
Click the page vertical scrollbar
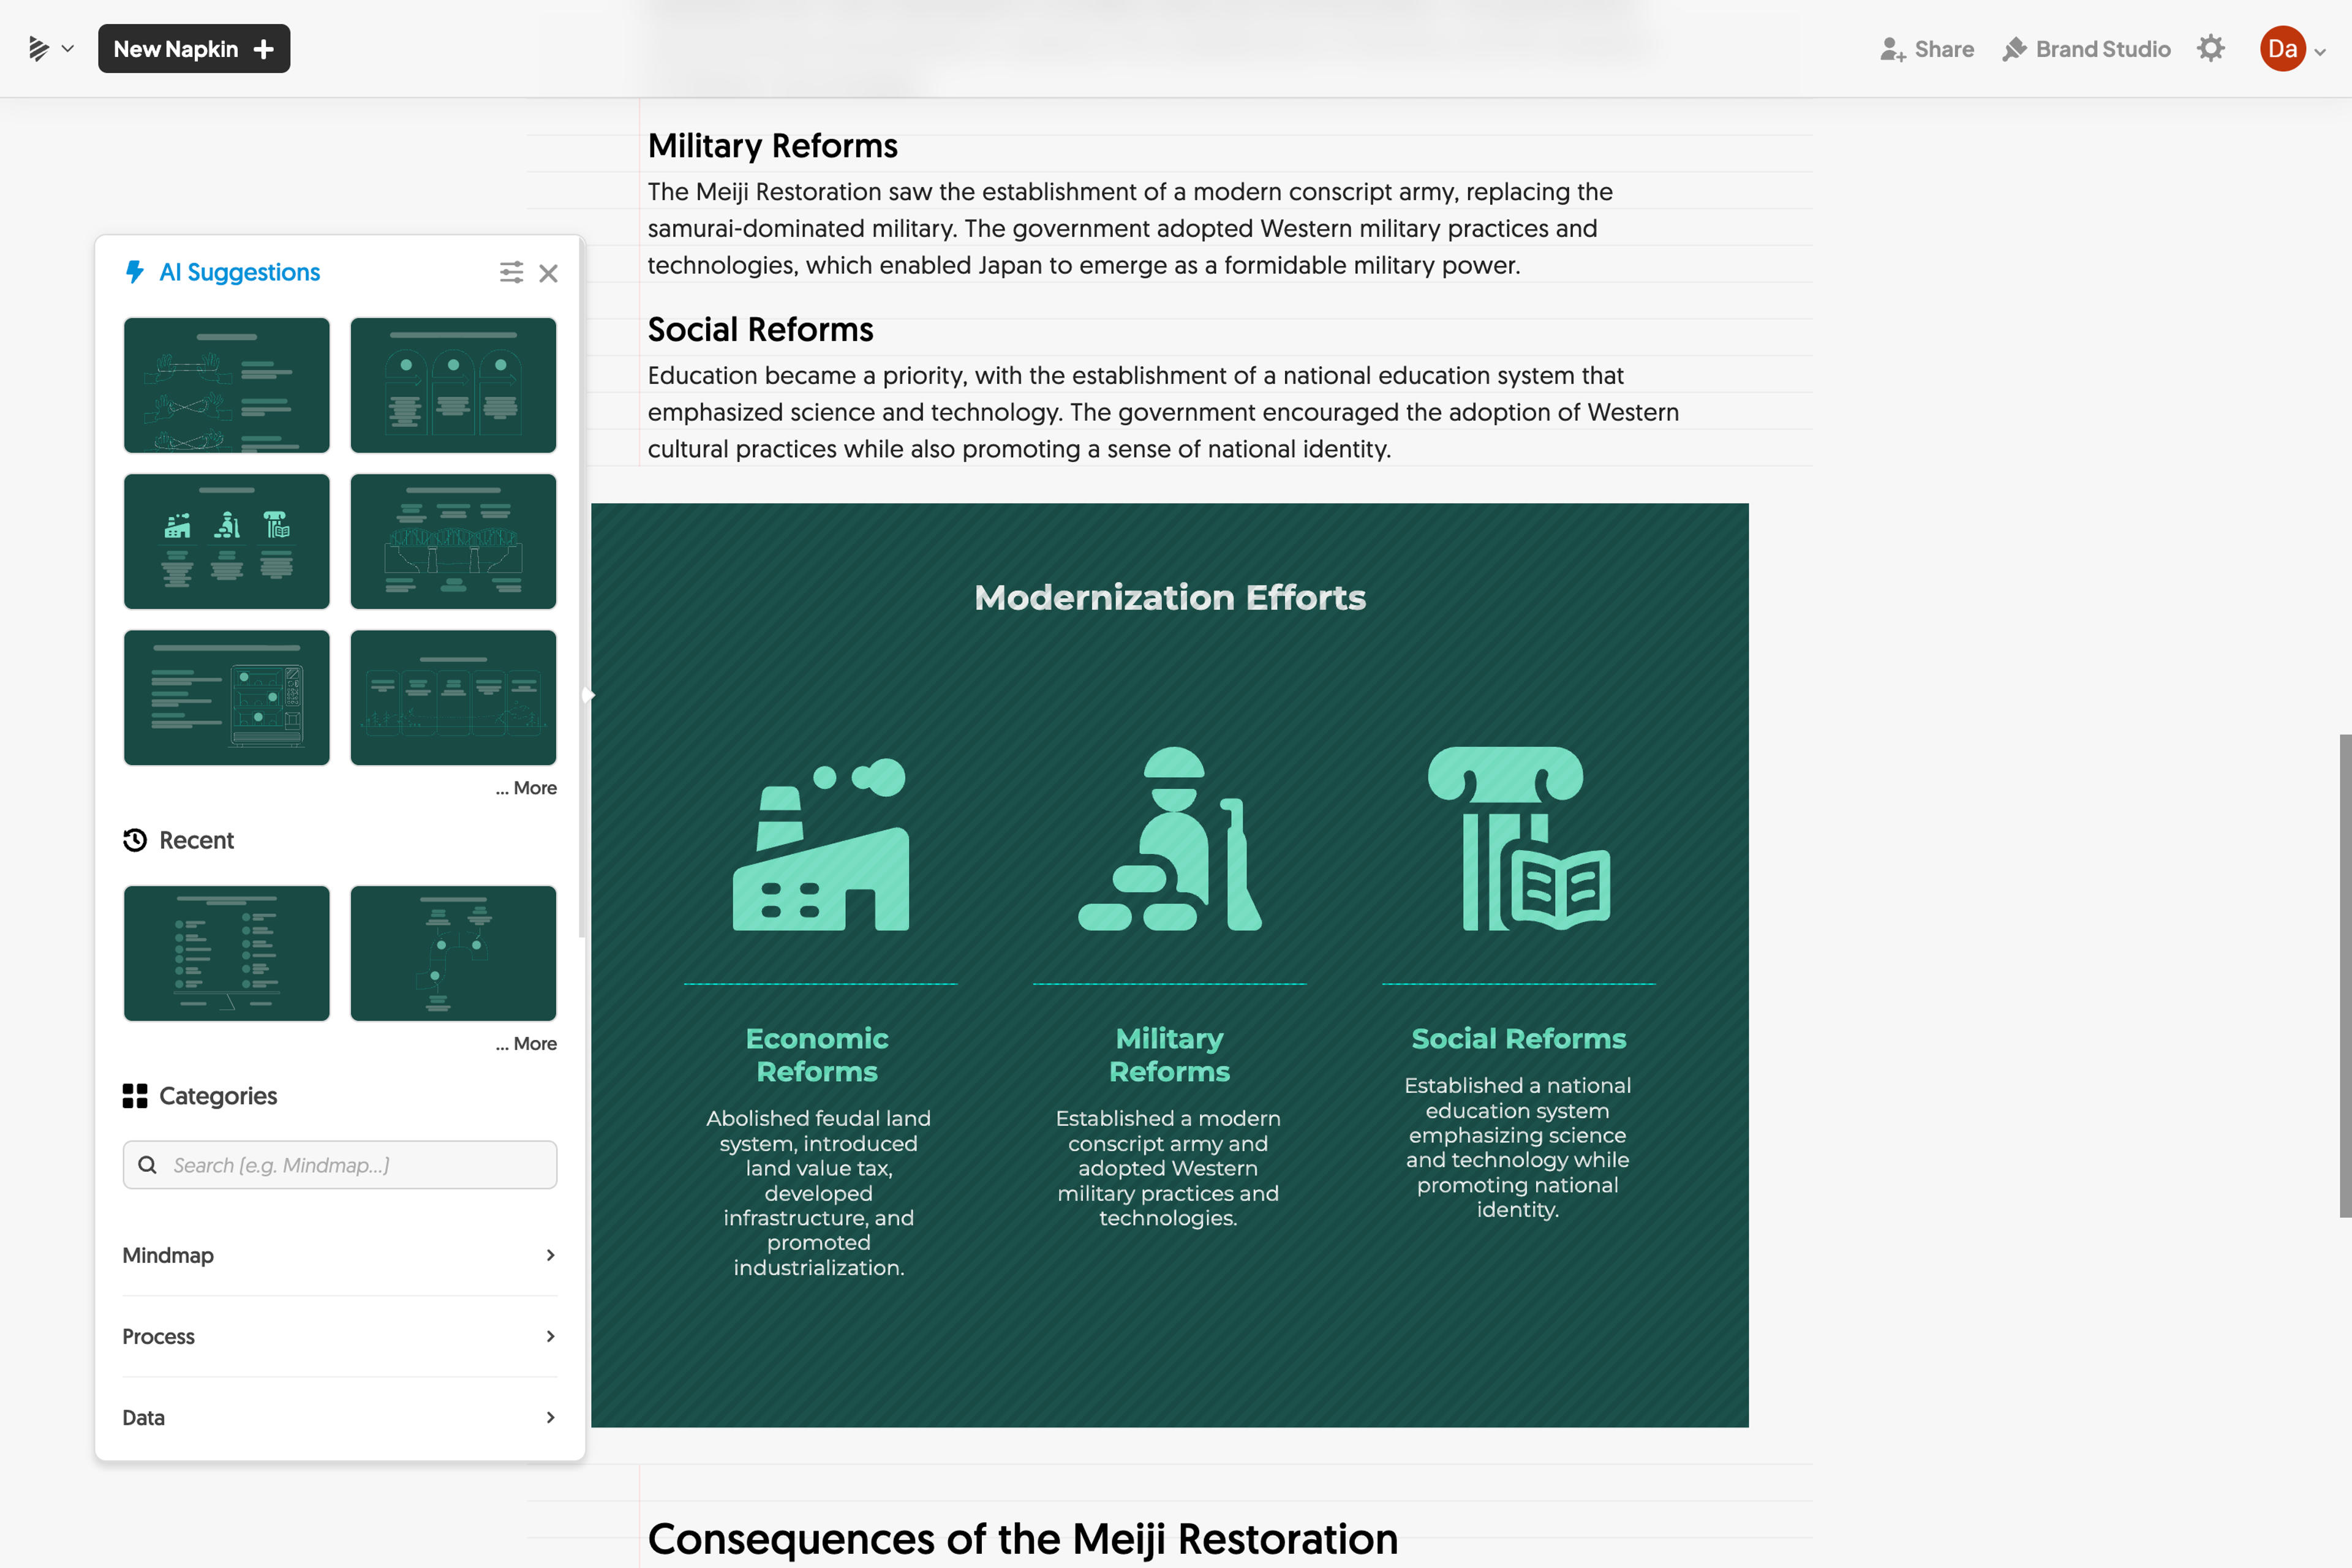[2345, 976]
